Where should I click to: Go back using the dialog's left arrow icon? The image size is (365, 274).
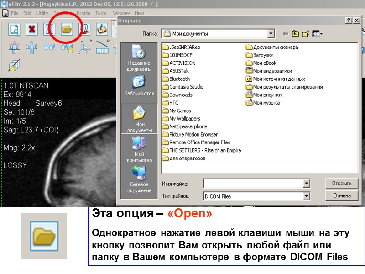[286, 34]
